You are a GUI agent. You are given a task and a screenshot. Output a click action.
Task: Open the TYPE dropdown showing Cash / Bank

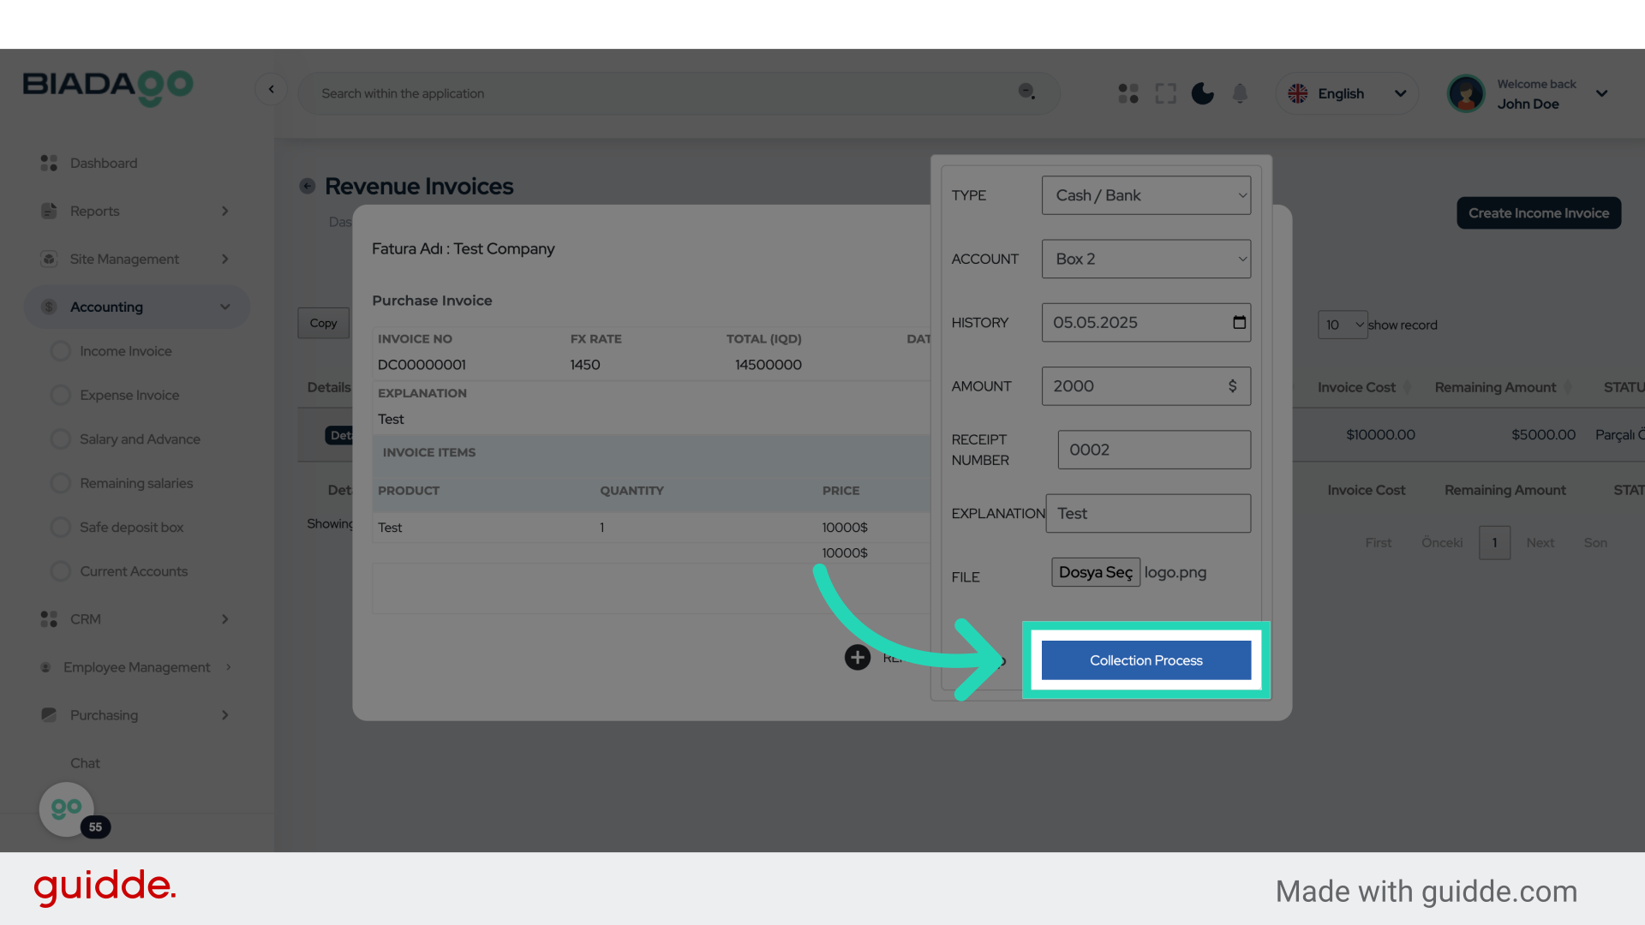1146,195
